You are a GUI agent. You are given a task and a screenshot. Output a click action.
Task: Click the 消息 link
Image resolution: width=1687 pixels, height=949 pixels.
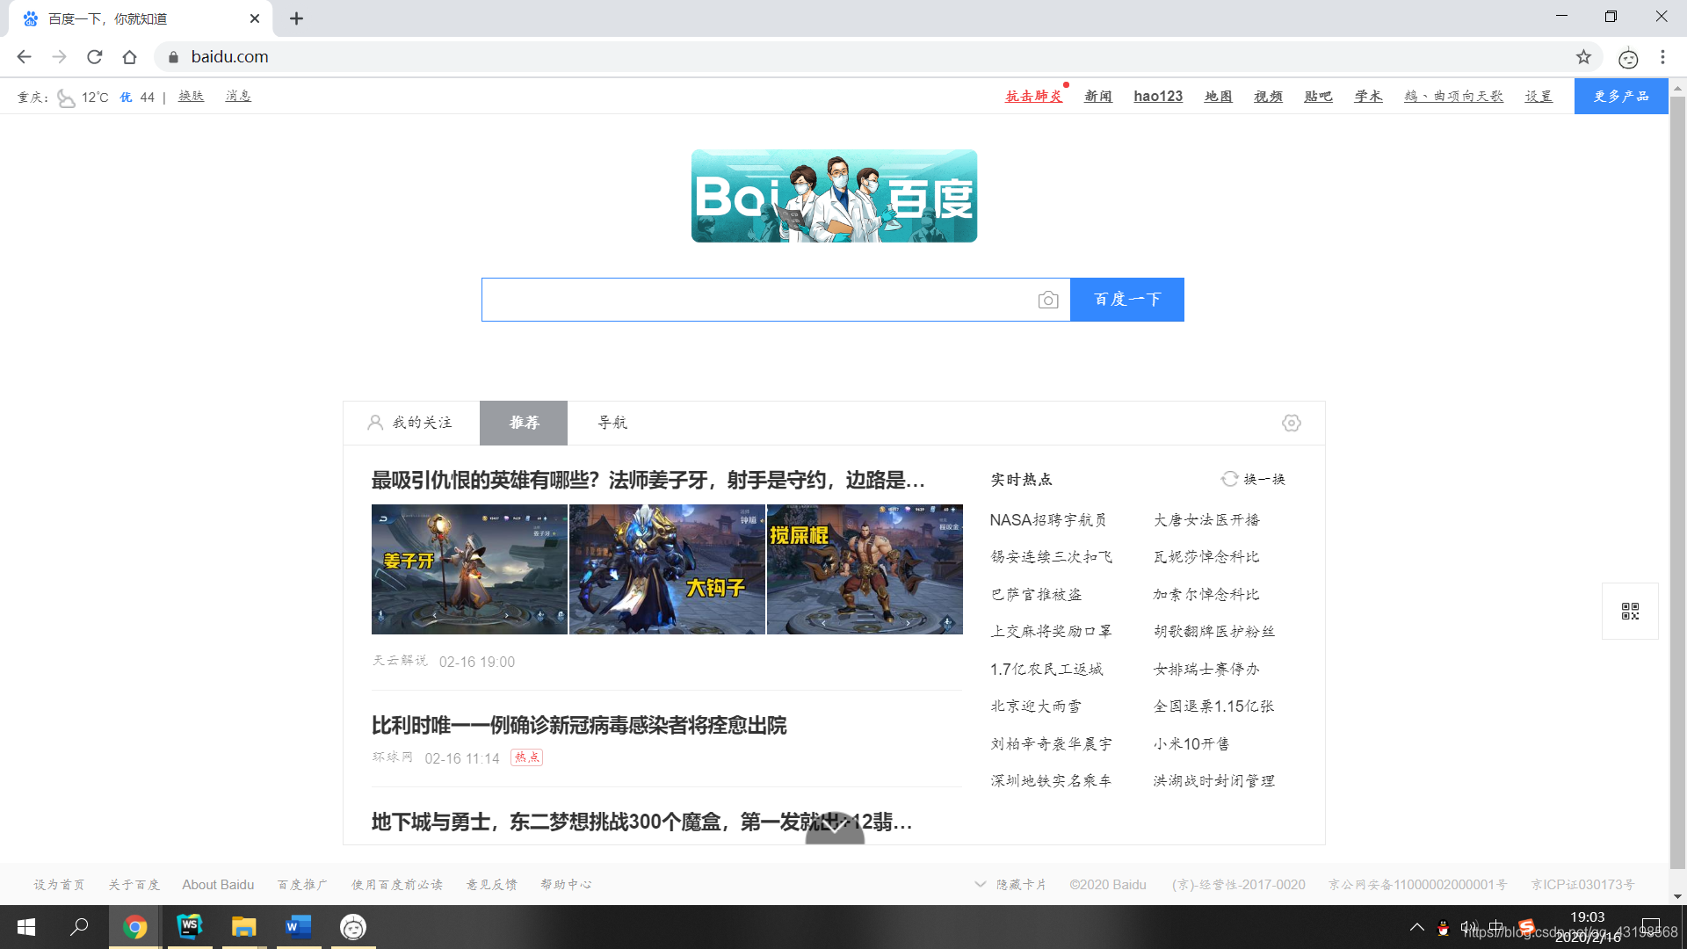click(238, 97)
